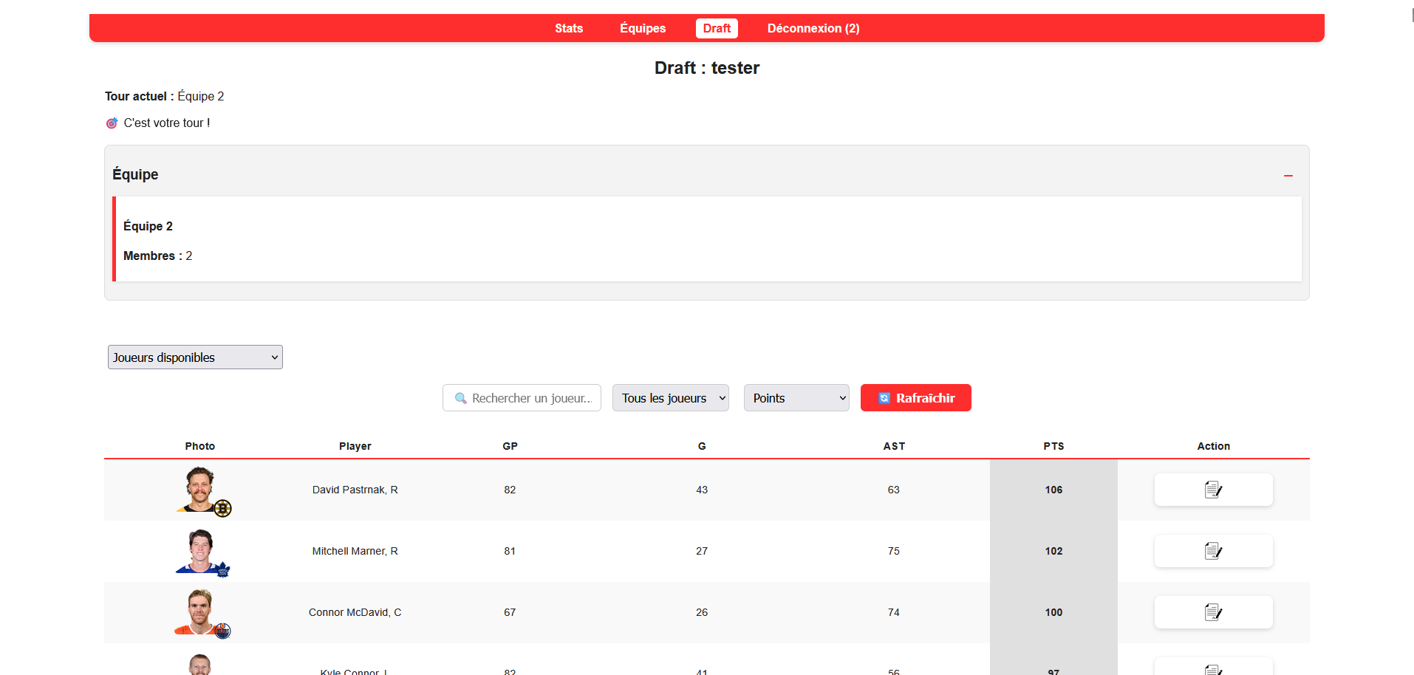Open the Équipes tab

643,28
